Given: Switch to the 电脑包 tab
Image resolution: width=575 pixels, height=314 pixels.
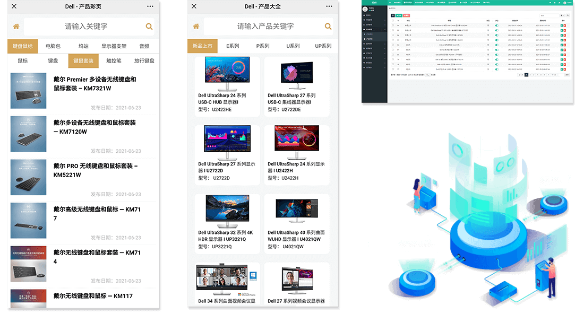Looking at the screenshot, I should (x=53, y=46).
